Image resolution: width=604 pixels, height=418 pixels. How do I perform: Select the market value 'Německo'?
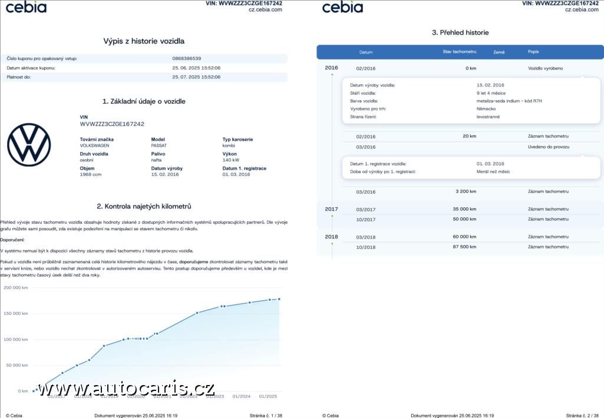(x=486, y=109)
